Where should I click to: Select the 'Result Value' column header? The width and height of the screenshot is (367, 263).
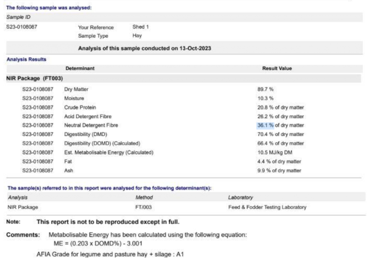pyautogui.click(x=277, y=69)
